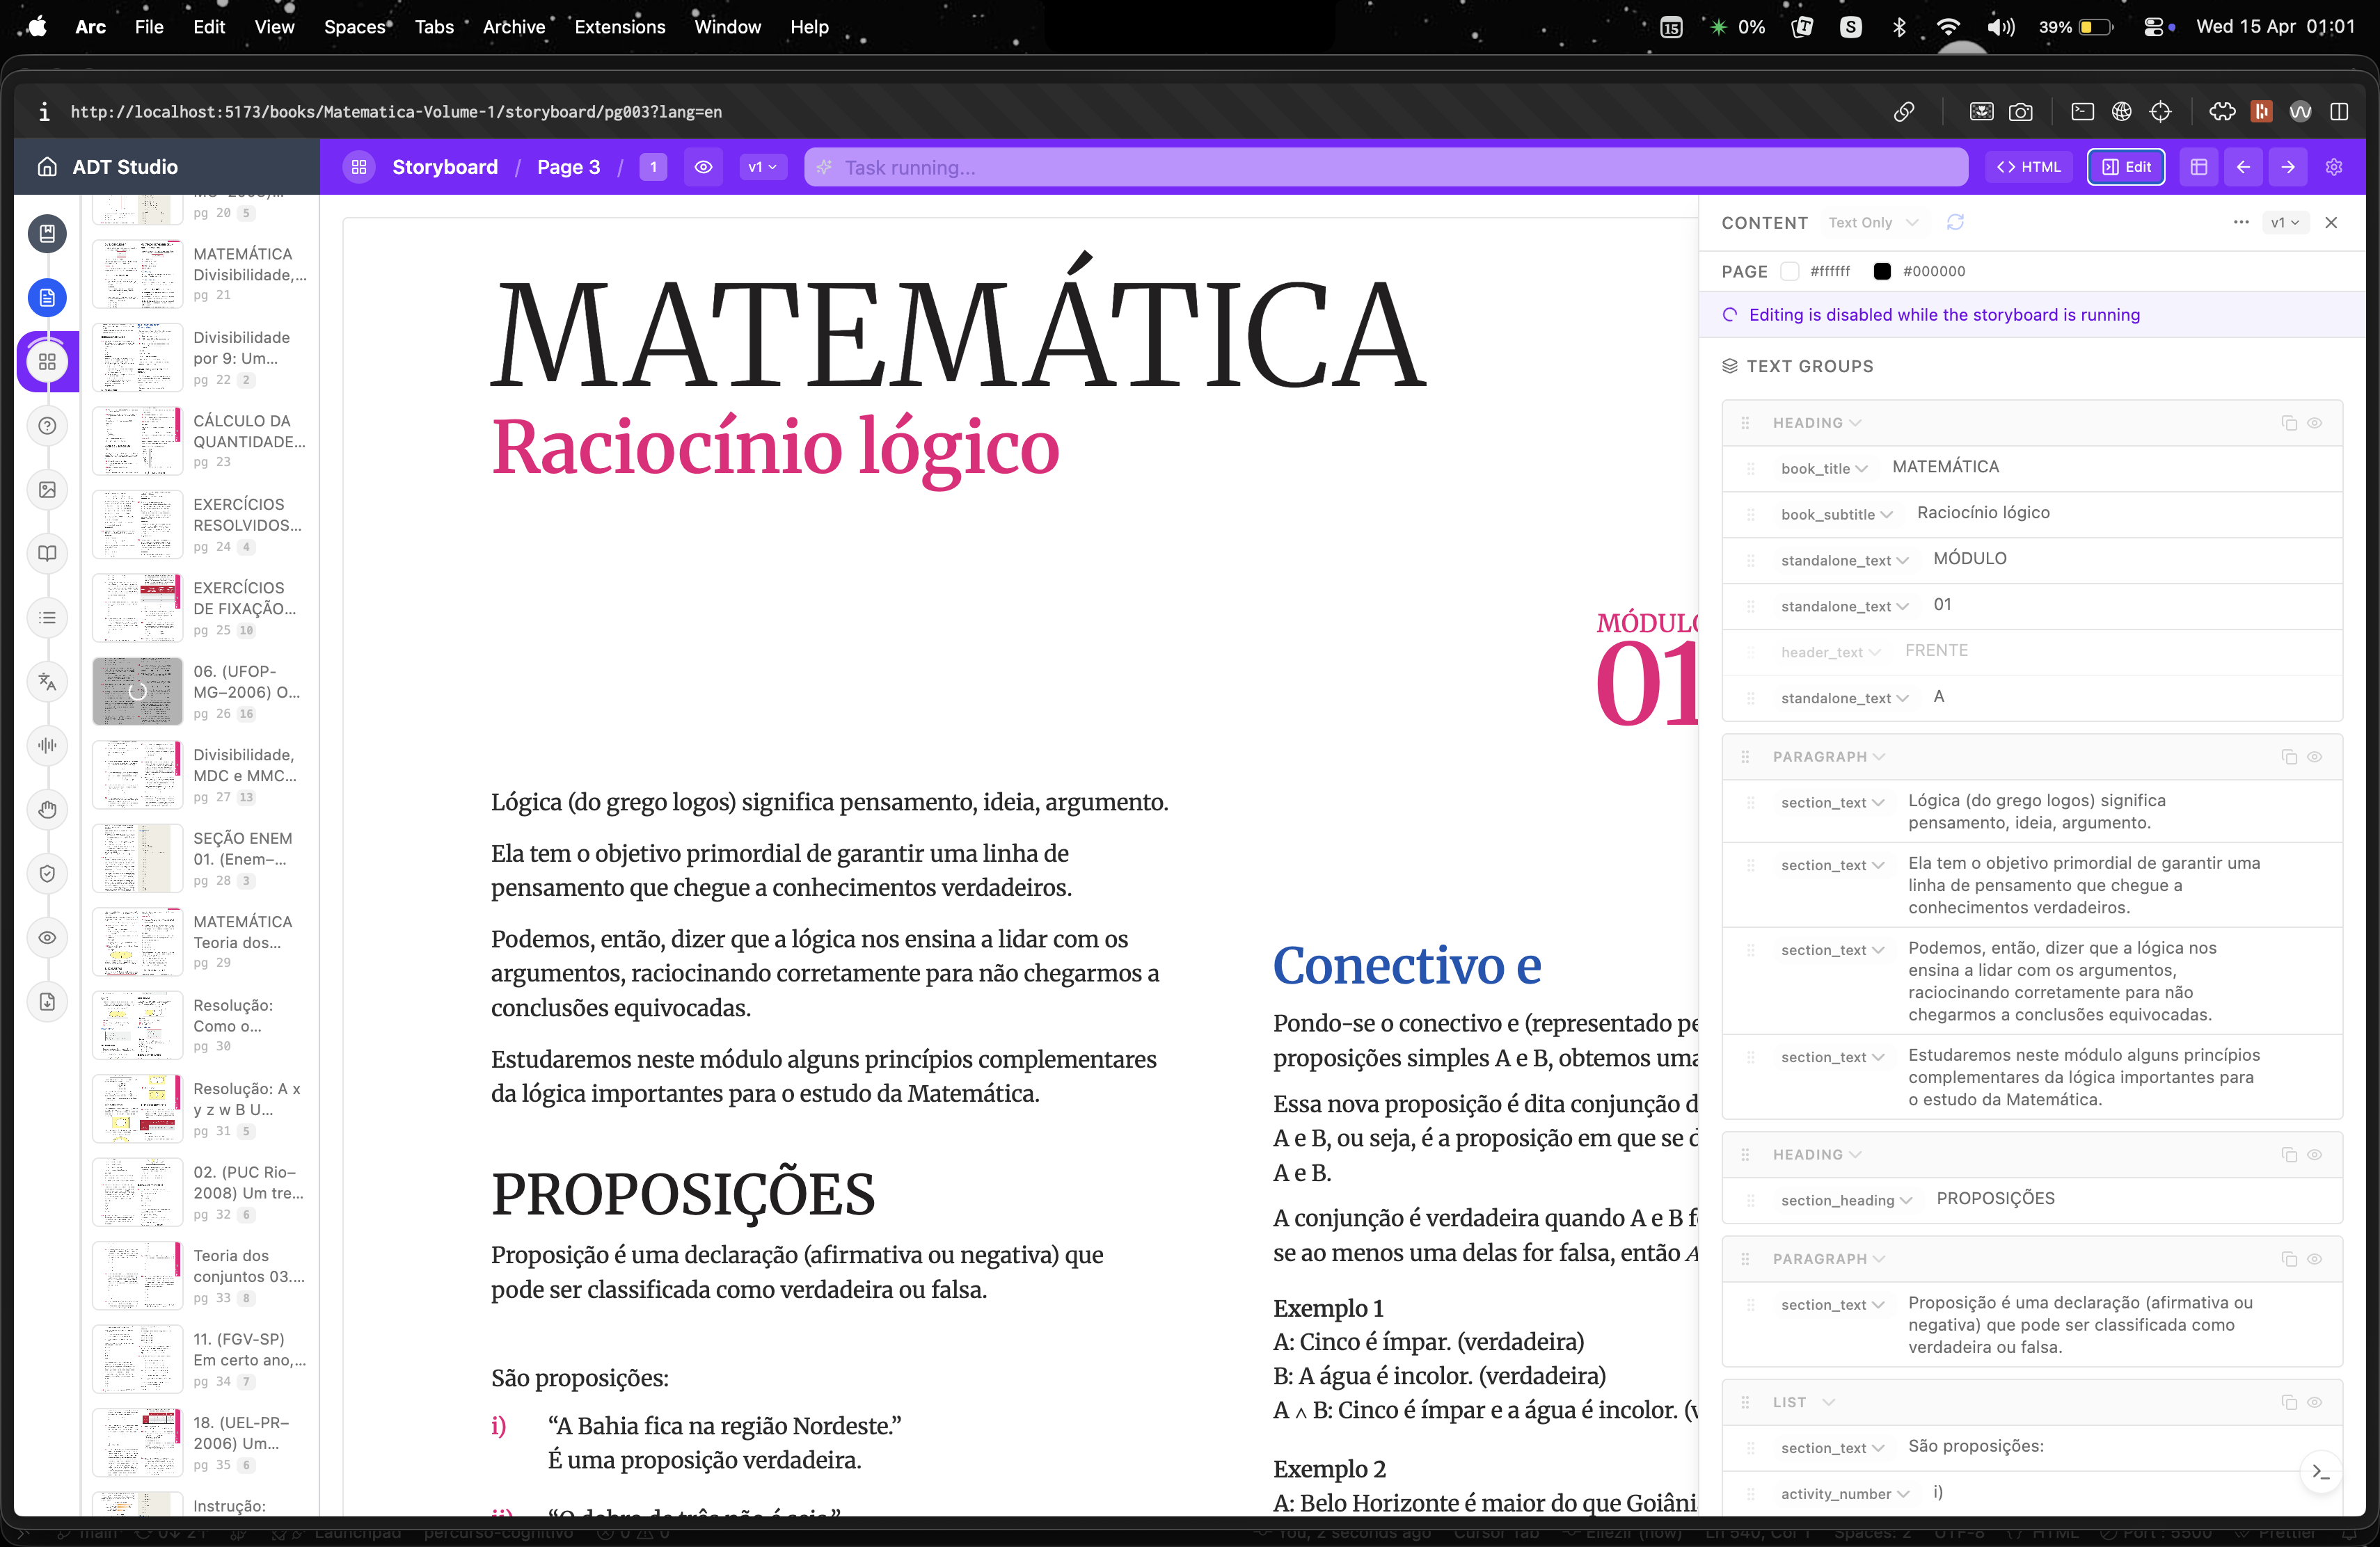Go to previous page with left arrow

2243,167
